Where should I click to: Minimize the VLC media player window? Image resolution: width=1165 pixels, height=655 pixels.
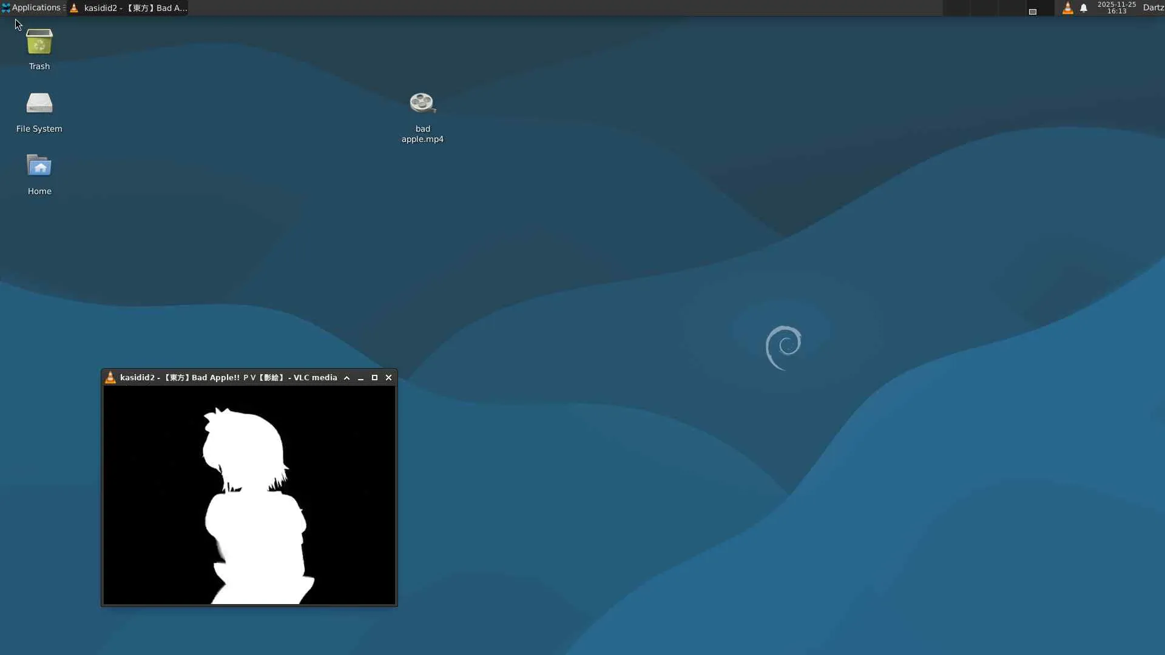click(361, 378)
